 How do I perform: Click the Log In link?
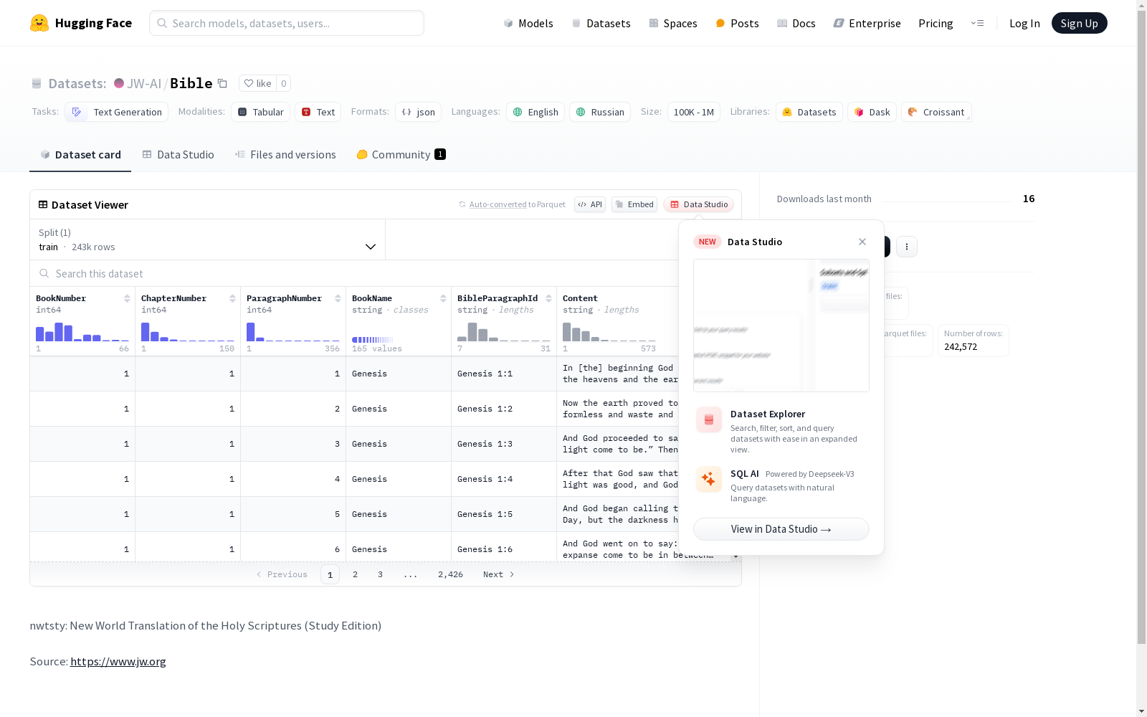(1024, 23)
